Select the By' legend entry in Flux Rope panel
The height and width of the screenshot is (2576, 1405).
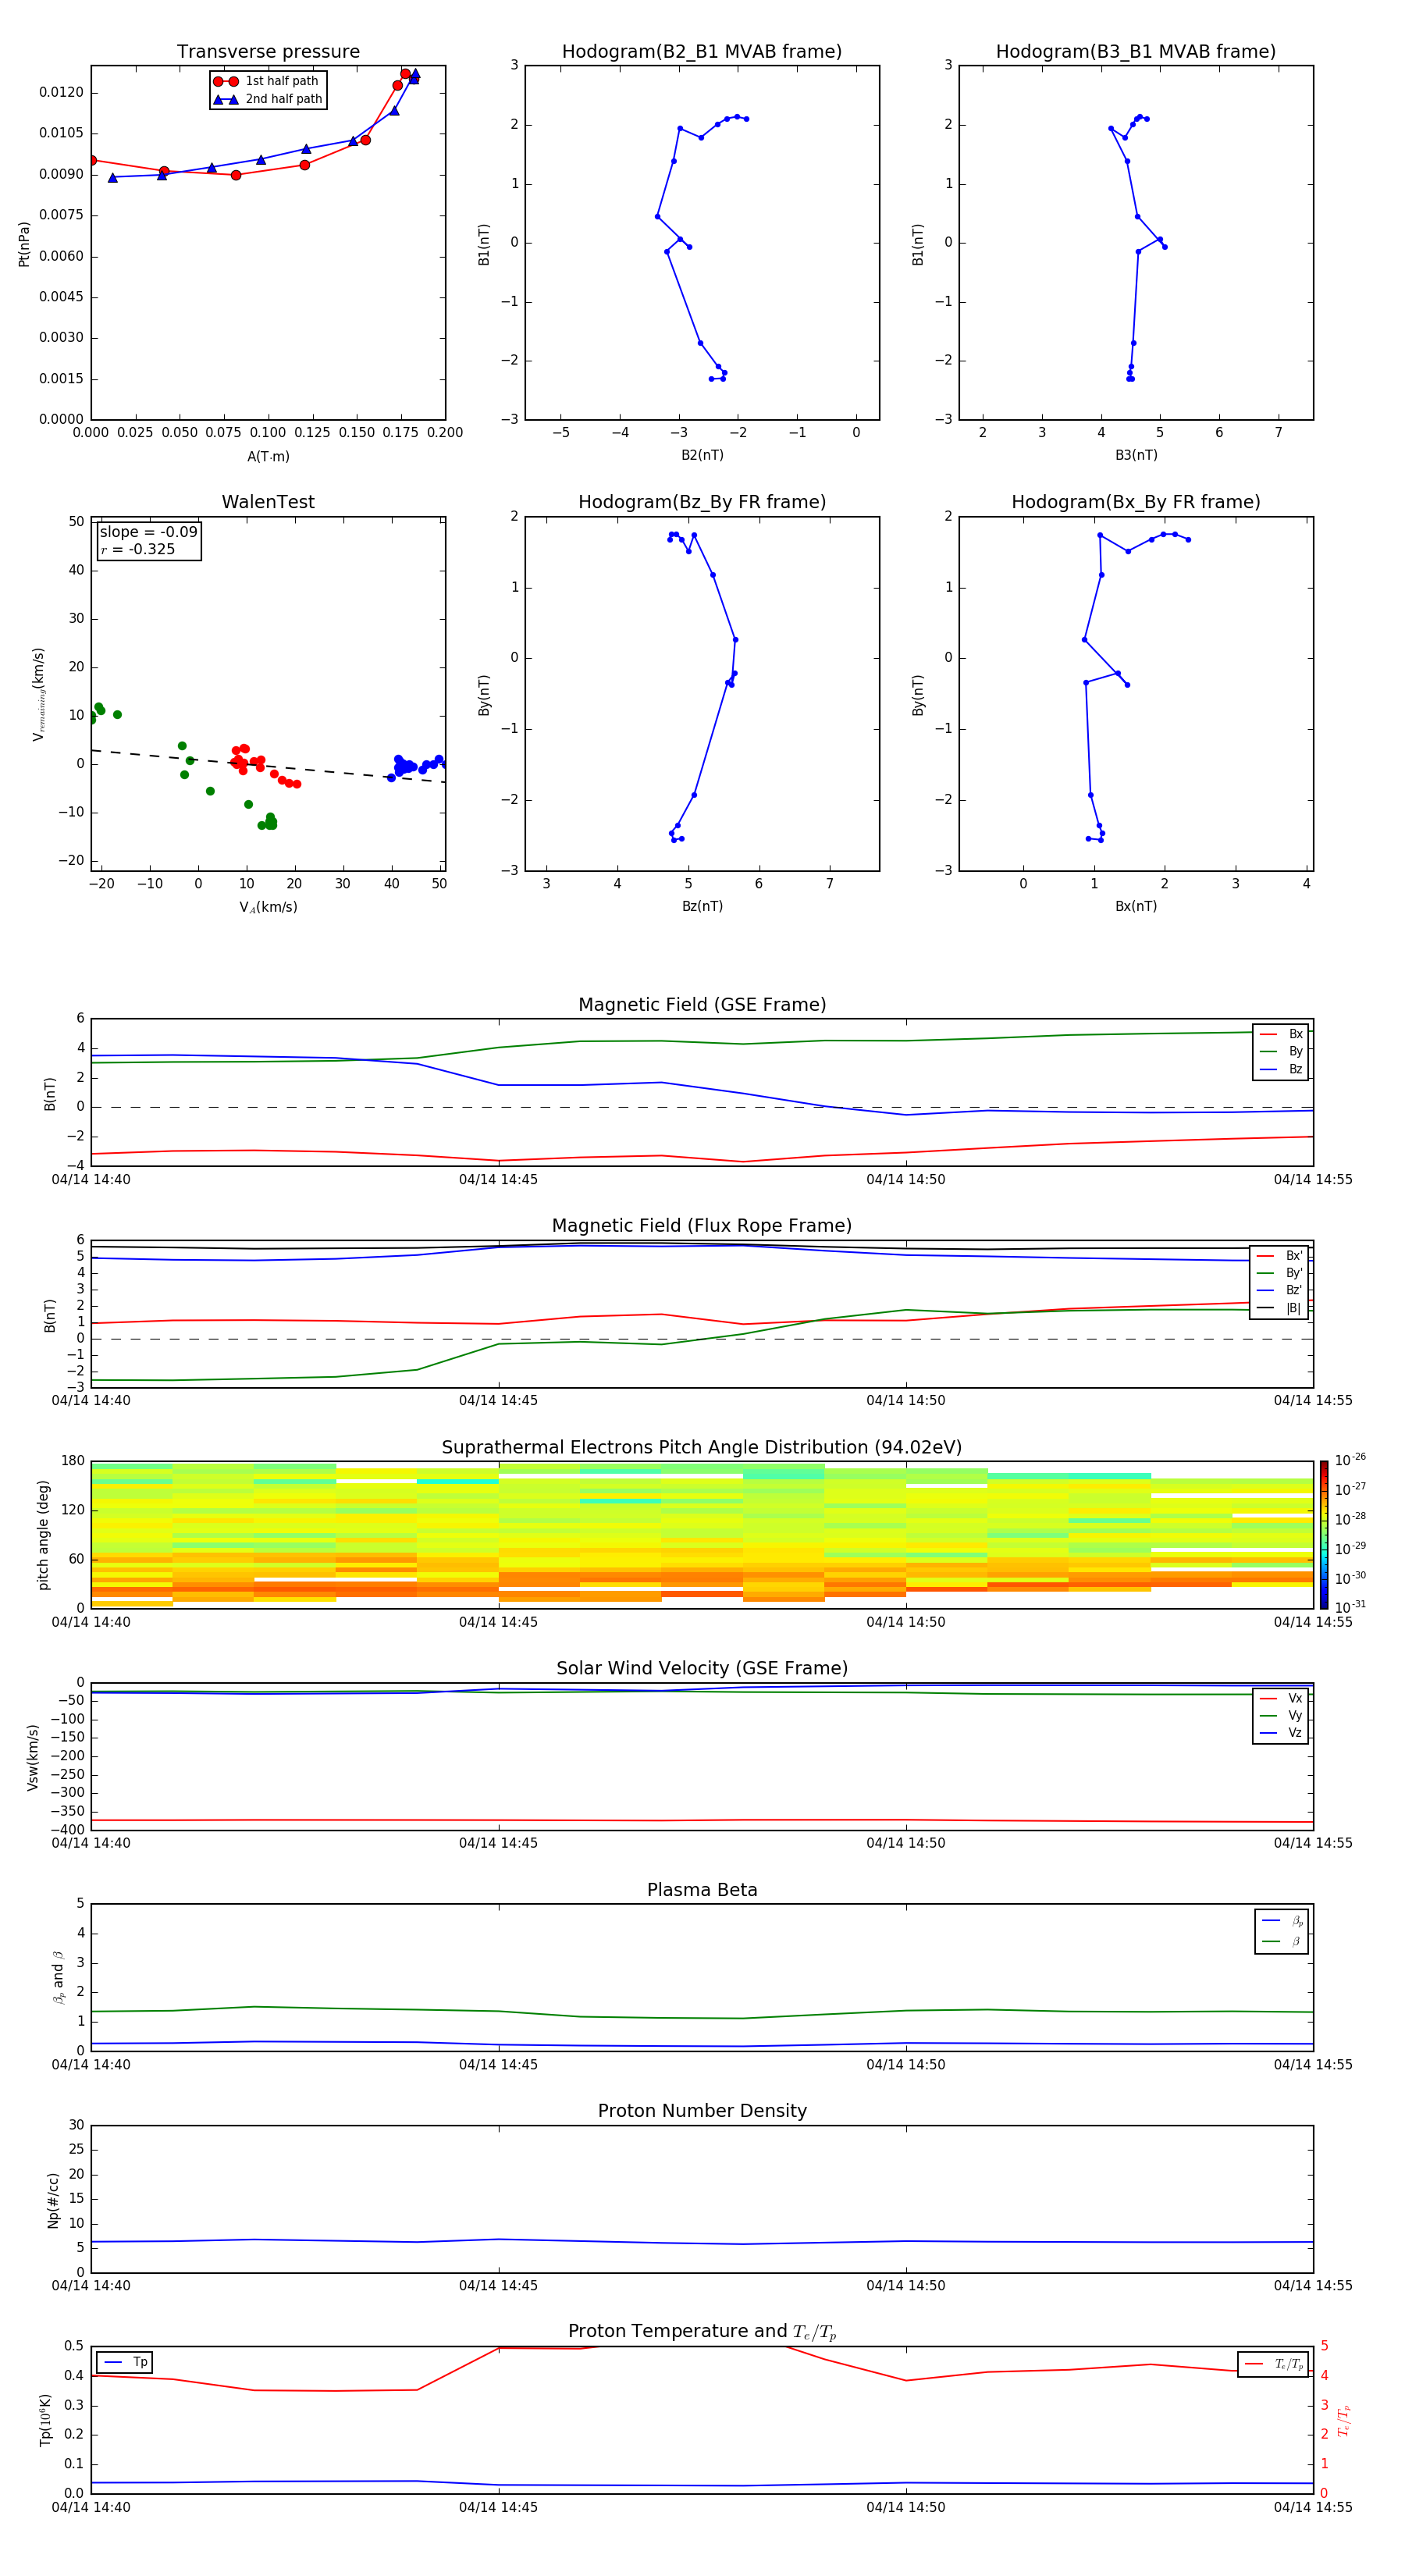tap(1279, 1273)
